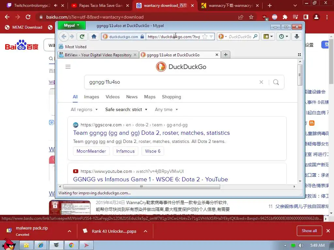Switch to Images results tab

click(x=92, y=97)
